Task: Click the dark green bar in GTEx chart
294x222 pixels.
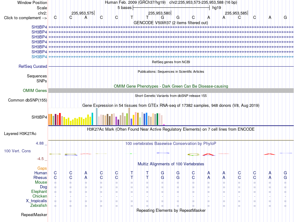Action: [x=157, y=119]
